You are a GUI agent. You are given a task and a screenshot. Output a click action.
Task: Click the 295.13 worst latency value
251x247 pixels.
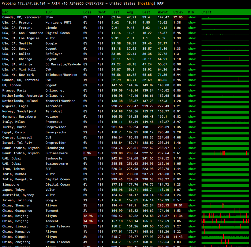pos(163,205)
